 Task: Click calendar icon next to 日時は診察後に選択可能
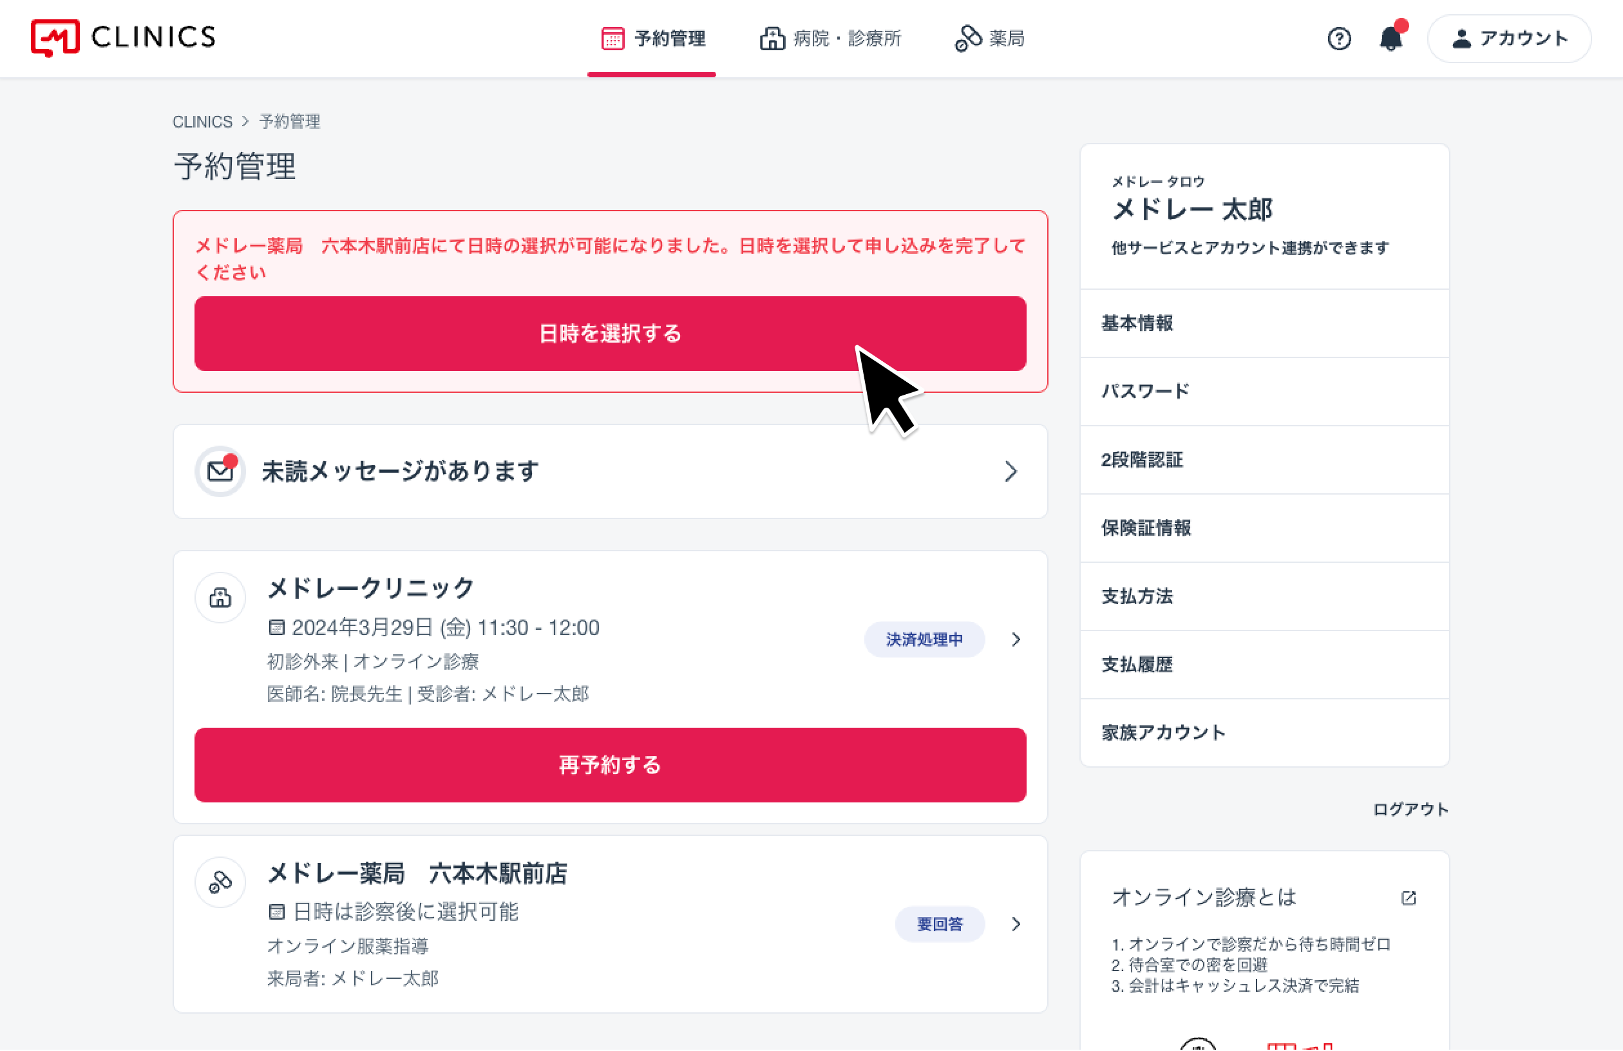click(276, 912)
